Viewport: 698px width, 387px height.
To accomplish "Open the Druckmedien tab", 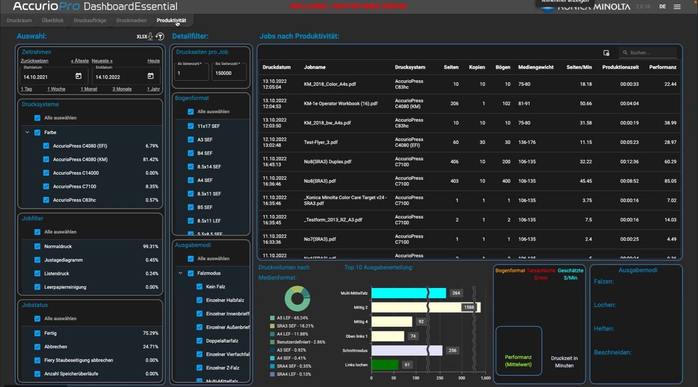I will [131, 20].
